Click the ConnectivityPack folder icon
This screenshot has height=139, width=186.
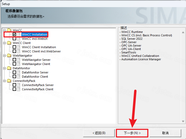[9, 81]
